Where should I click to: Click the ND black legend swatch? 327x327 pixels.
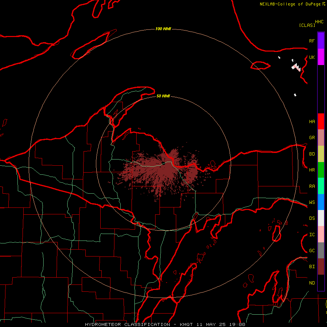tap(321, 283)
